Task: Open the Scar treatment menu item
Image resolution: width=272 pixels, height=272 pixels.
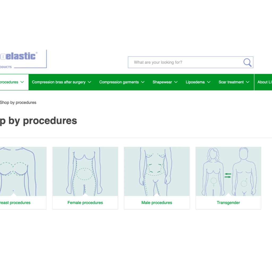Action: click(x=231, y=82)
